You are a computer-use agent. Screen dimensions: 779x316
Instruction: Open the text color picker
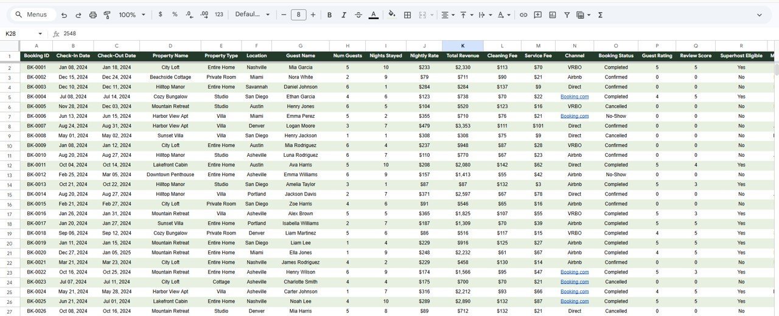click(374, 15)
